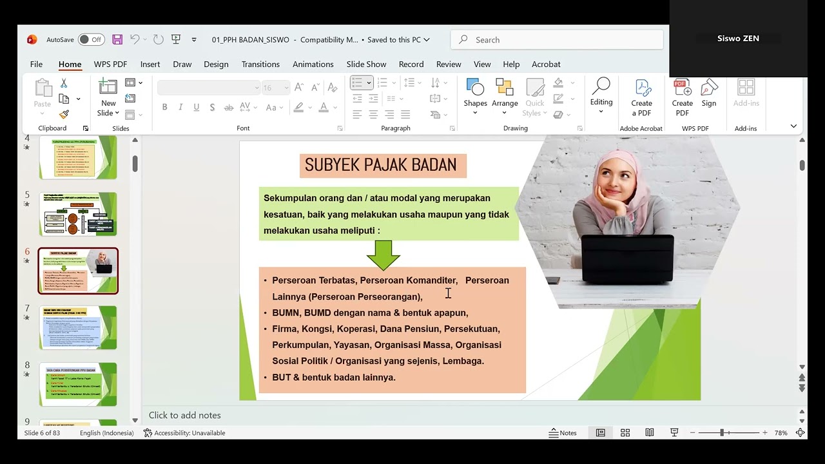Click English (Indonesia) language indicator
Screen dimensions: 825x464
click(x=107, y=433)
